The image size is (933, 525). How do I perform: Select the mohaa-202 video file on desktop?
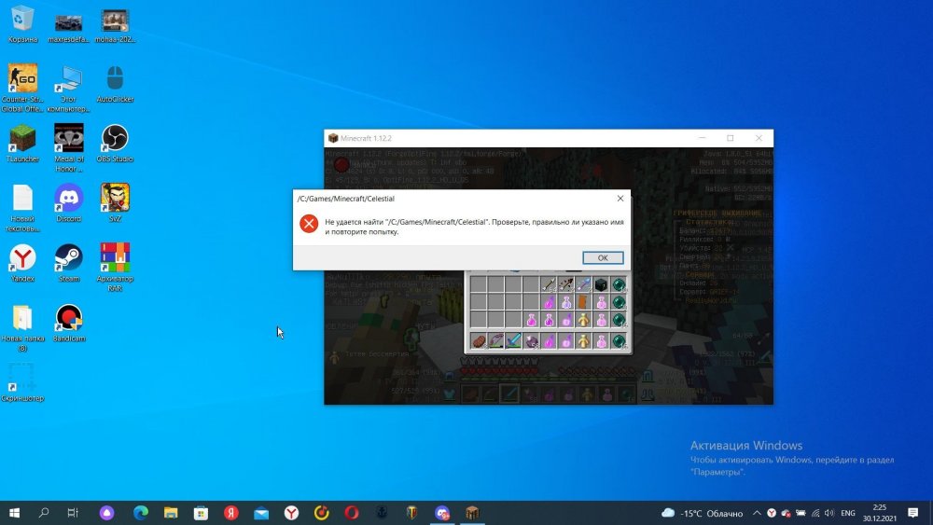point(115,25)
